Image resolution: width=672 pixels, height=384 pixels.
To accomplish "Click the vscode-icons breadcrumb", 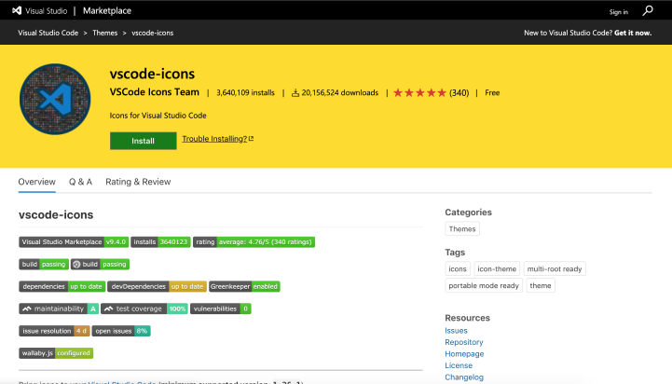I will coord(153,33).
